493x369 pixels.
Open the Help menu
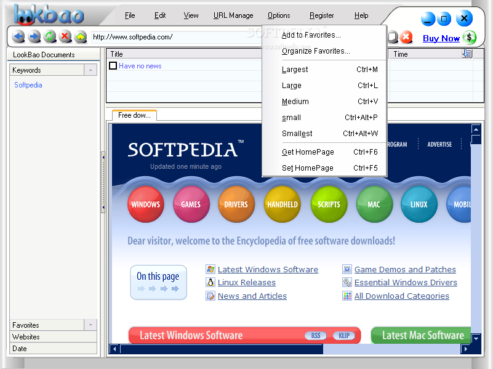click(361, 15)
